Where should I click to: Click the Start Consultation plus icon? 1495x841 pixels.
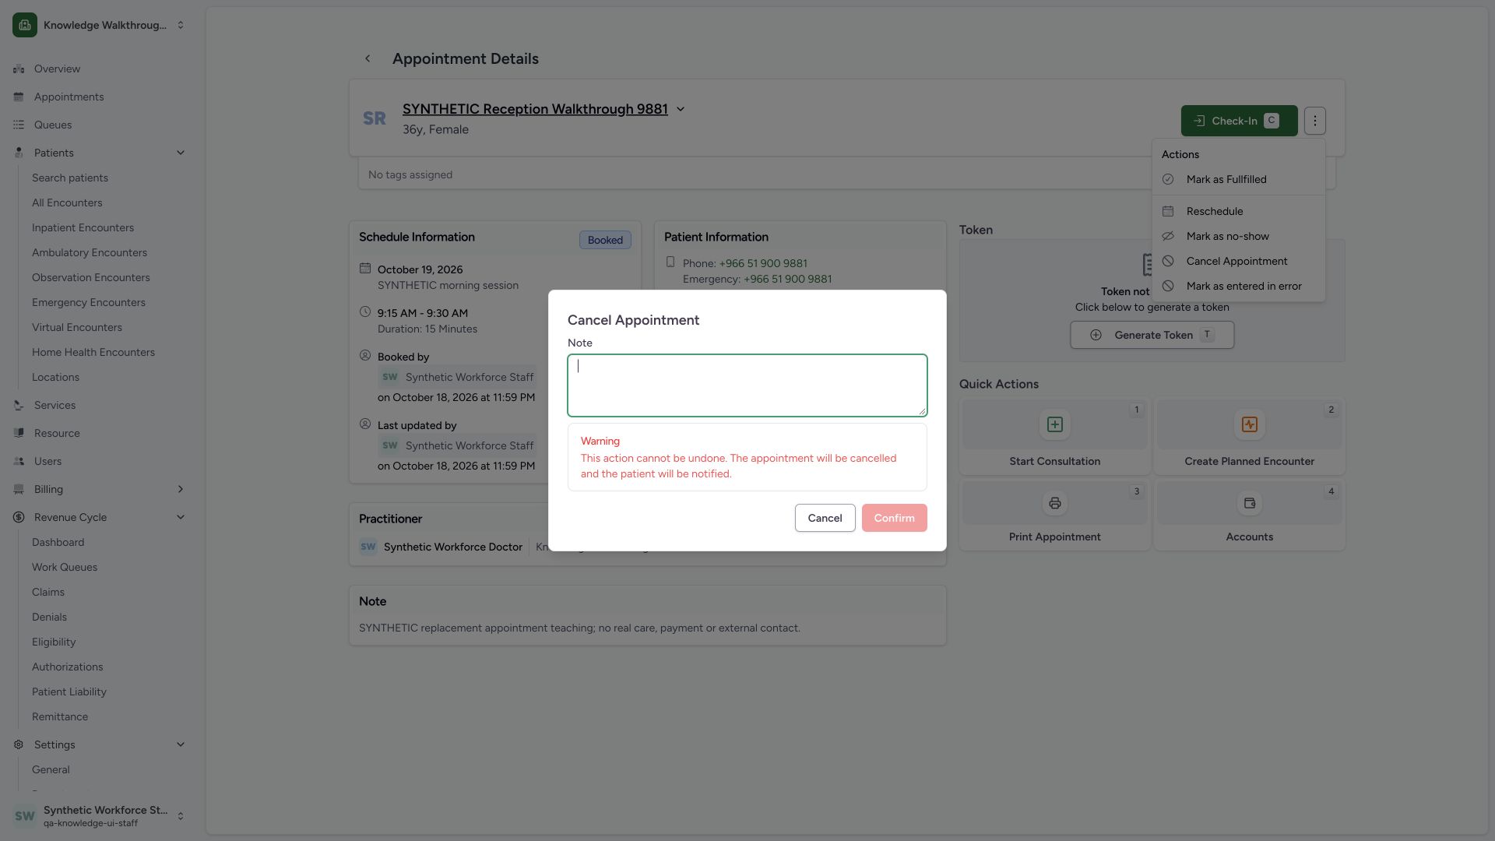1054,424
